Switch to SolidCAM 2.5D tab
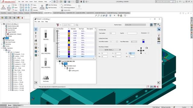 (71, 13)
